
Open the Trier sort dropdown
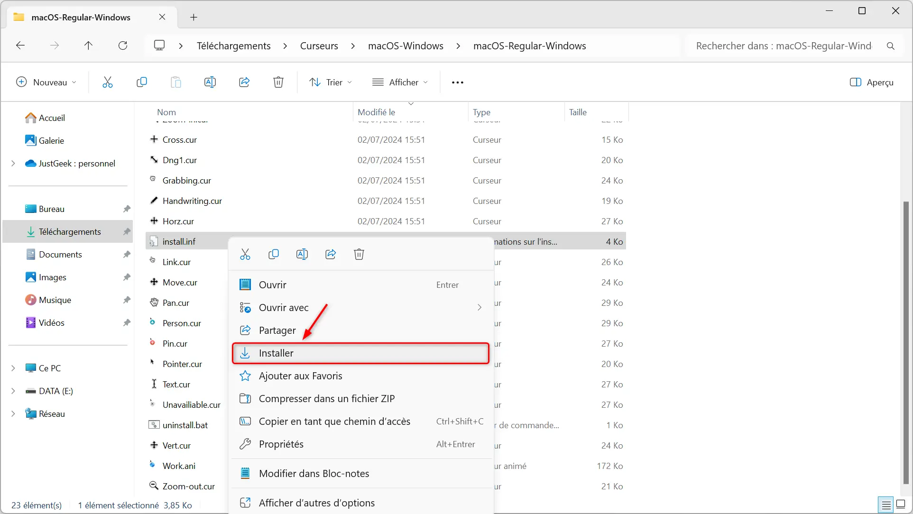331,82
